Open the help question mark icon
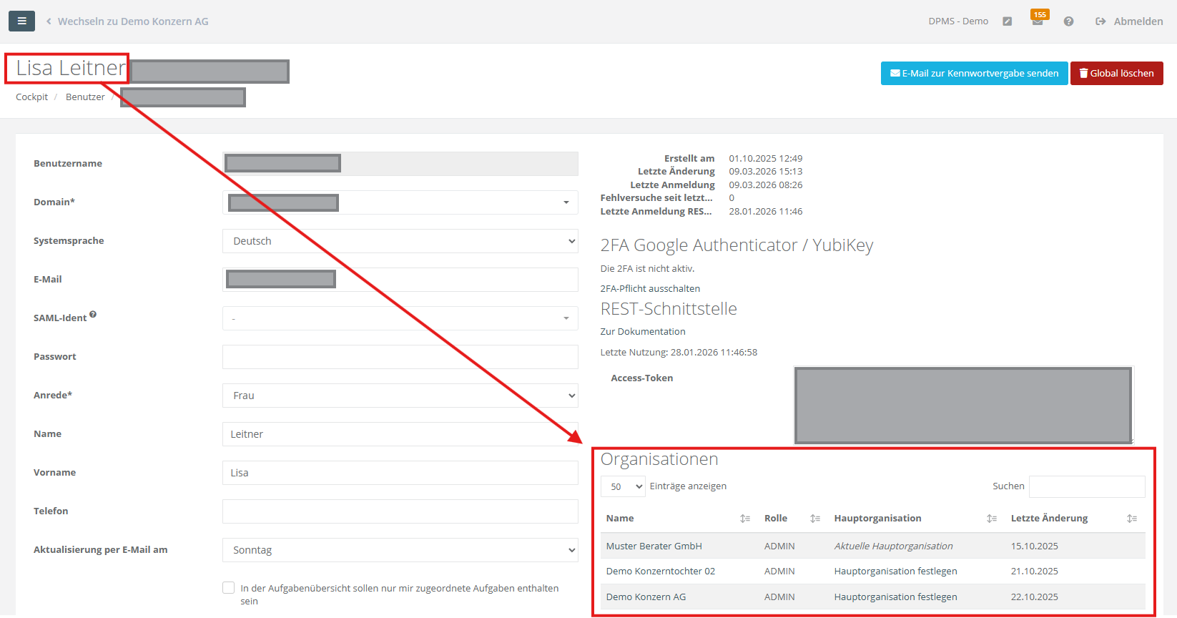The image size is (1177, 618). tap(1068, 21)
